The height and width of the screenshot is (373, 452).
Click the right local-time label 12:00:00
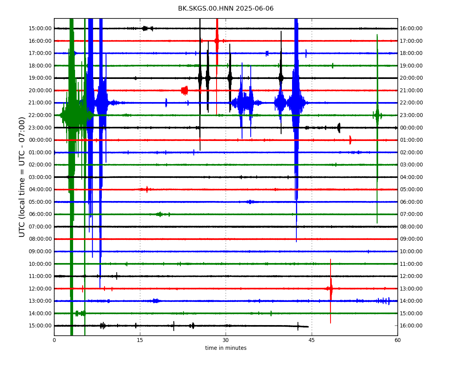(411, 276)
